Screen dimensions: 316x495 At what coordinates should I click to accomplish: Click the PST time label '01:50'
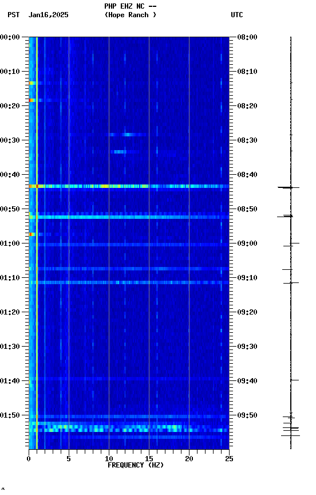click(x=10, y=415)
